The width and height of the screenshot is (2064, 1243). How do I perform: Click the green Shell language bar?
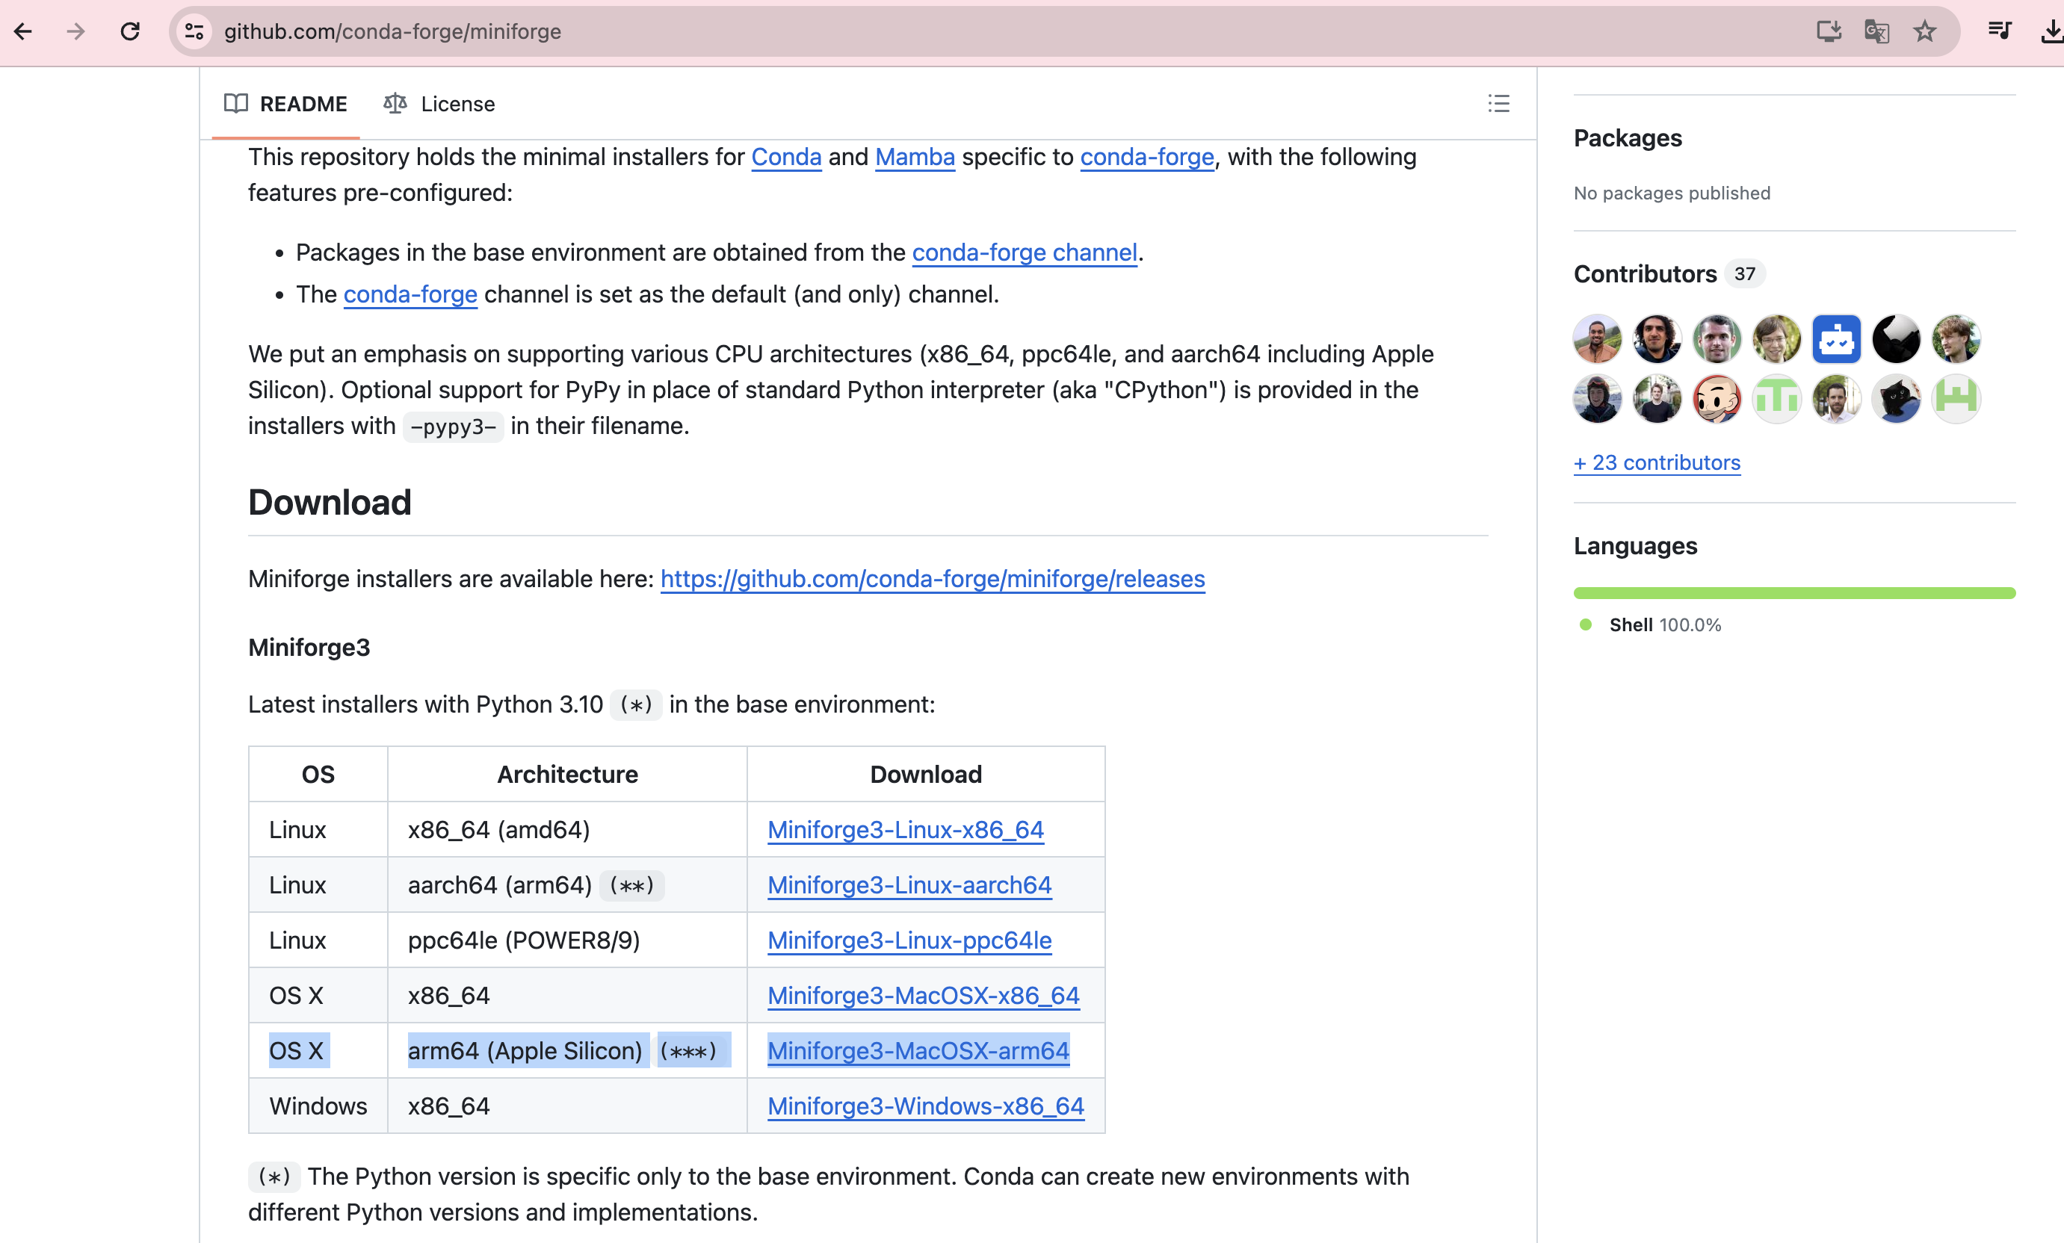coord(1793,593)
